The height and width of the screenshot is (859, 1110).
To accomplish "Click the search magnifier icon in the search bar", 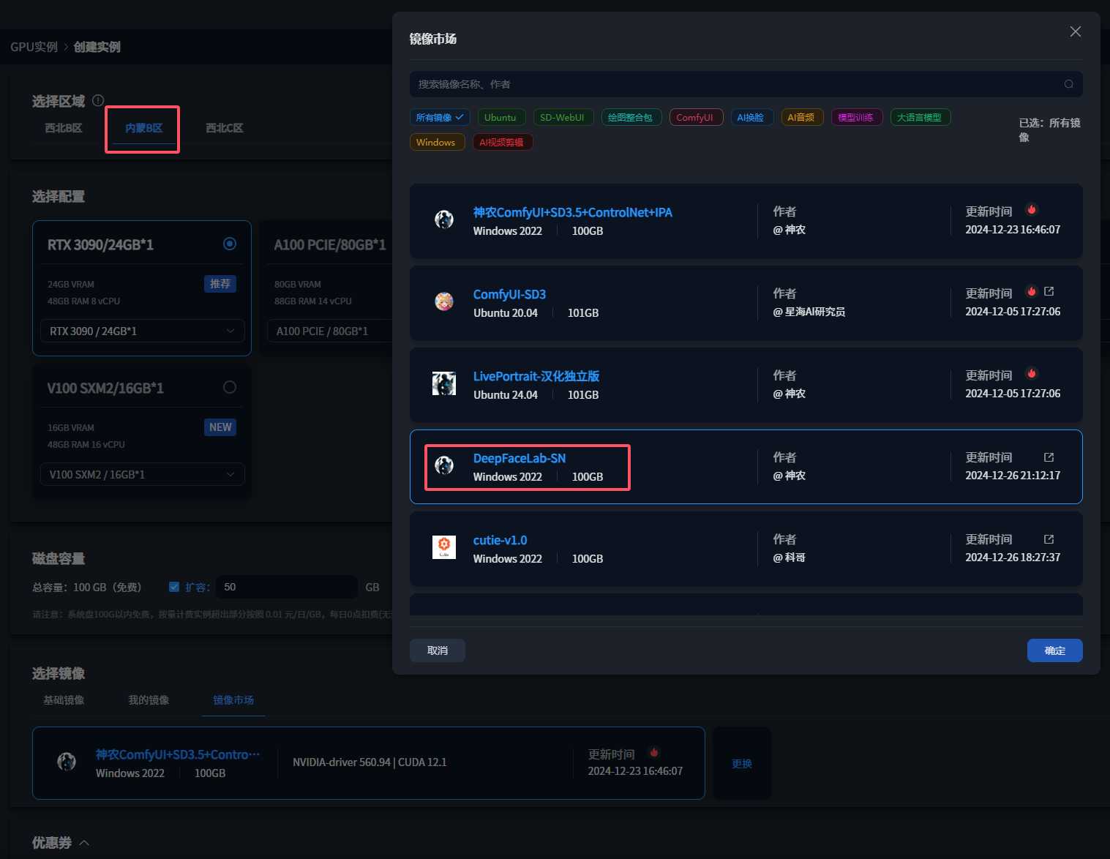I will click(1068, 84).
